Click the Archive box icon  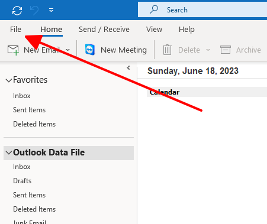pyautogui.click(x=226, y=50)
